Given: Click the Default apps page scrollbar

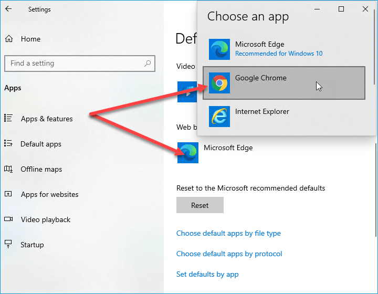Looking at the screenshot, I should click(x=375, y=191).
